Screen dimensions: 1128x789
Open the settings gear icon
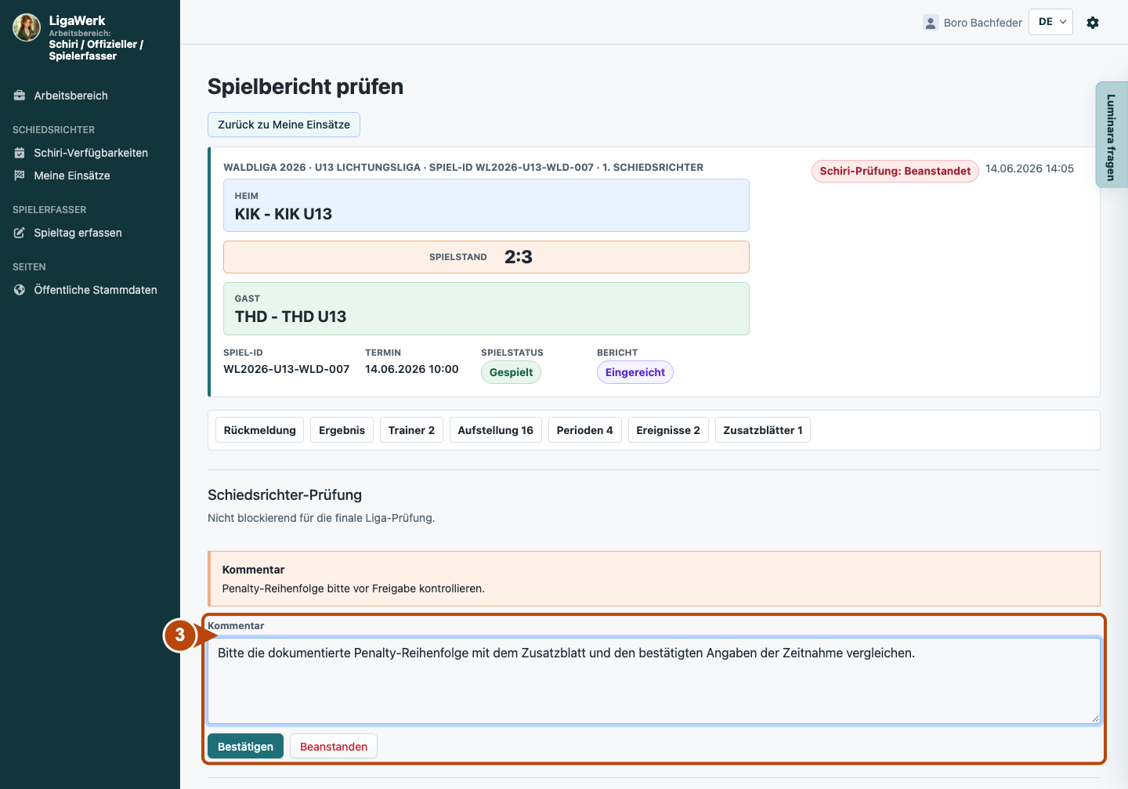tap(1093, 23)
